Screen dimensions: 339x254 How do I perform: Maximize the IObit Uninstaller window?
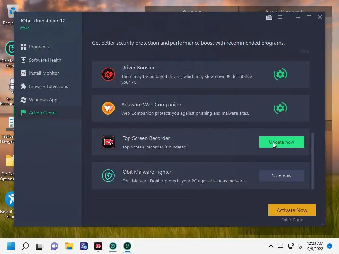[x=309, y=17]
